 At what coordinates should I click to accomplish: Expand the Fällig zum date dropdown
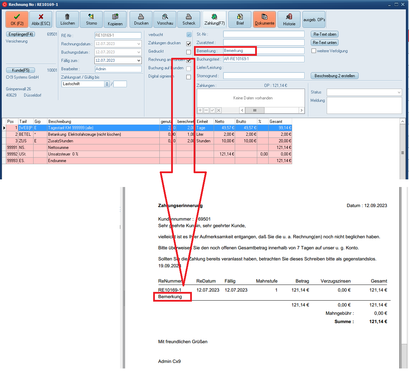point(139,61)
